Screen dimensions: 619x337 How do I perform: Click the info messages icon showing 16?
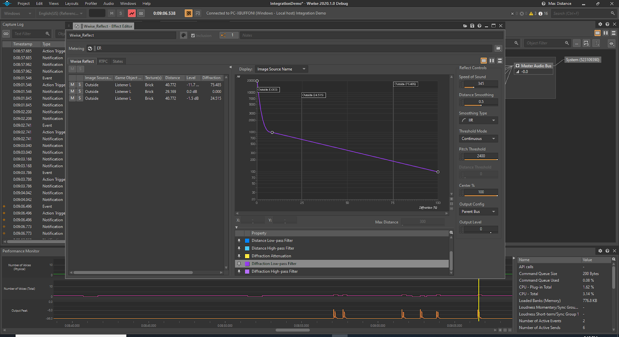click(543, 14)
